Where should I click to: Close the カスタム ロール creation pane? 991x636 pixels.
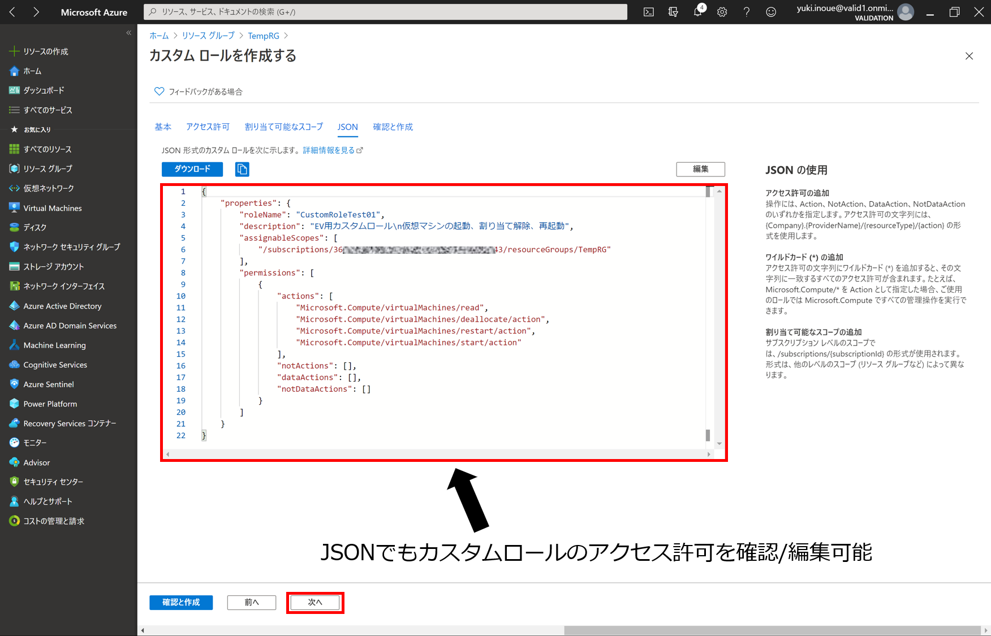(x=969, y=56)
